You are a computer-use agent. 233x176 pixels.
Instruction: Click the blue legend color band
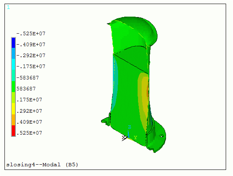point(13,43)
